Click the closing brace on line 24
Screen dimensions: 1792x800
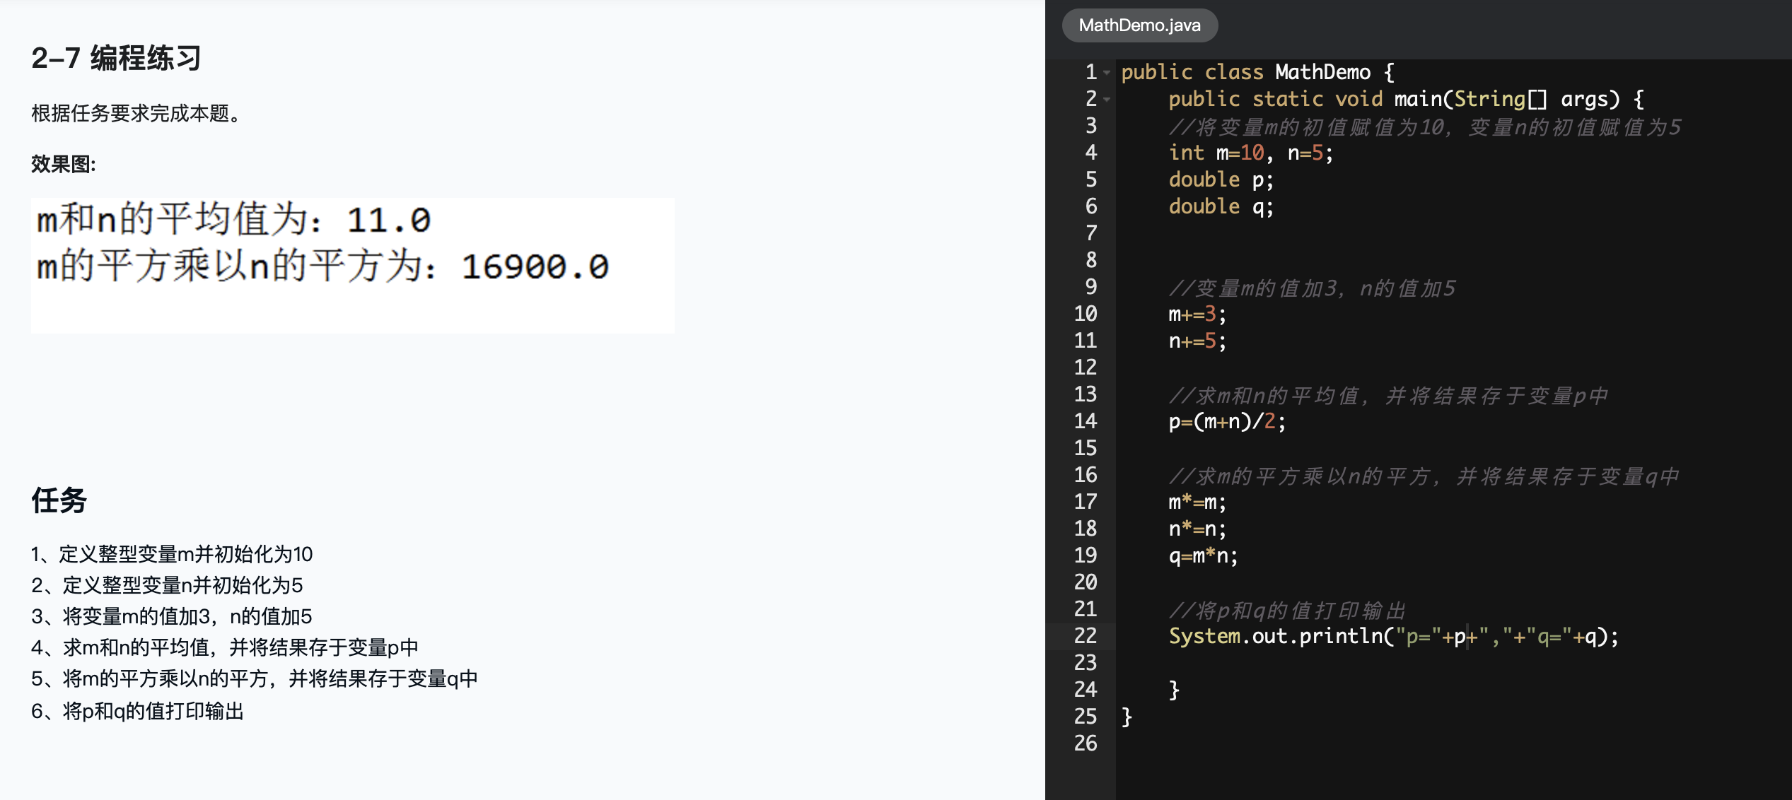[1174, 690]
